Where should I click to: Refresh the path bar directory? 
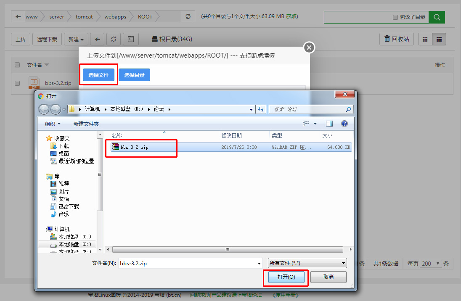click(x=188, y=17)
